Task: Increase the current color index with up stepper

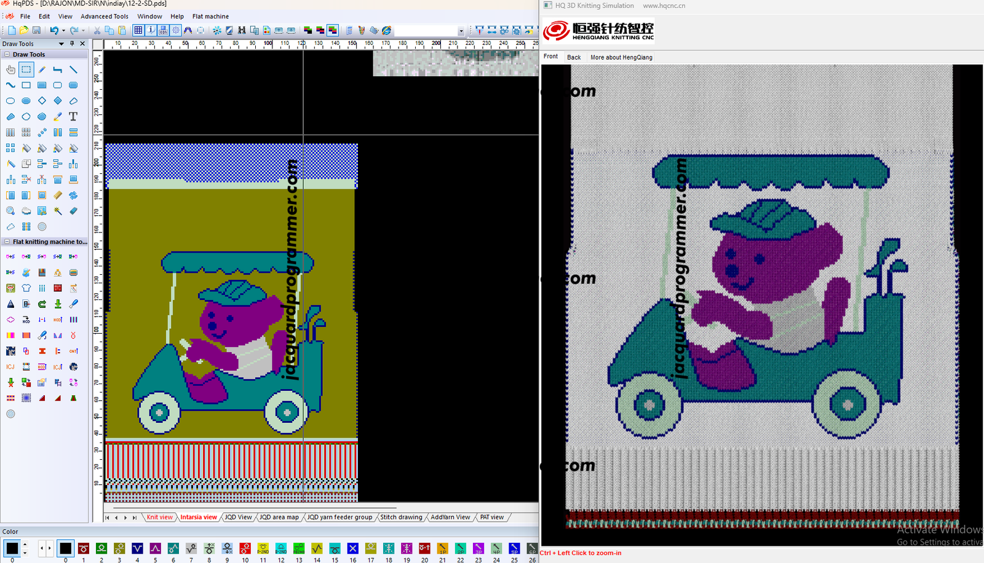Action: tap(25, 545)
